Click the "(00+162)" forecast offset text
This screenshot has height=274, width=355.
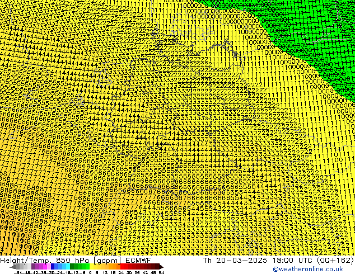pos(335,260)
